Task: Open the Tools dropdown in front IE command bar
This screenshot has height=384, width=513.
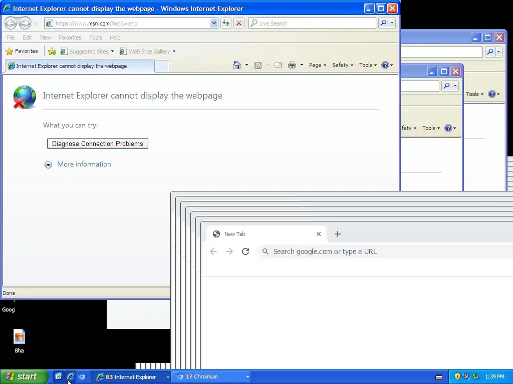Action: pos(368,65)
